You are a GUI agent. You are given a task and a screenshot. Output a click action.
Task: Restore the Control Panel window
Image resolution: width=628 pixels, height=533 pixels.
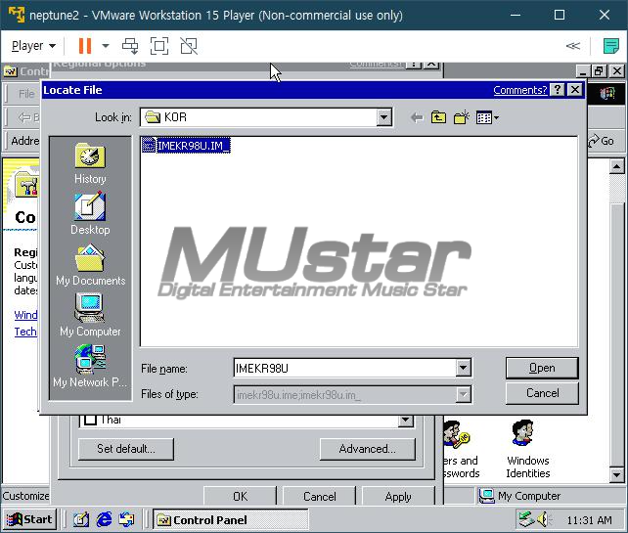click(599, 71)
